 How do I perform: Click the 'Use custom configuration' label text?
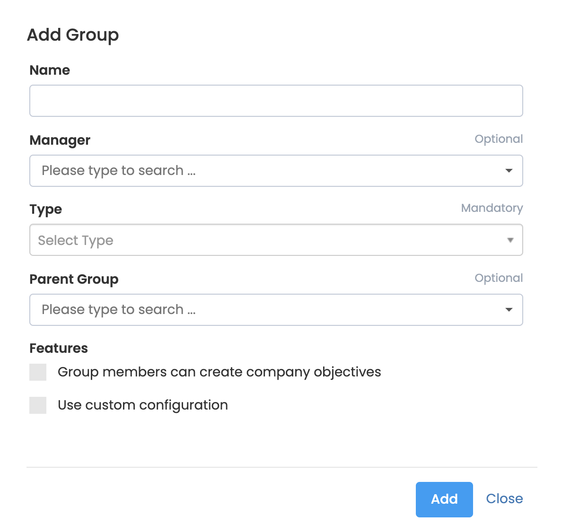point(143,405)
